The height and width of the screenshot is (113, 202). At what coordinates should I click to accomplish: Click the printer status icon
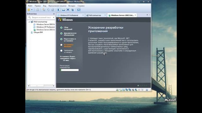(133, 90)
